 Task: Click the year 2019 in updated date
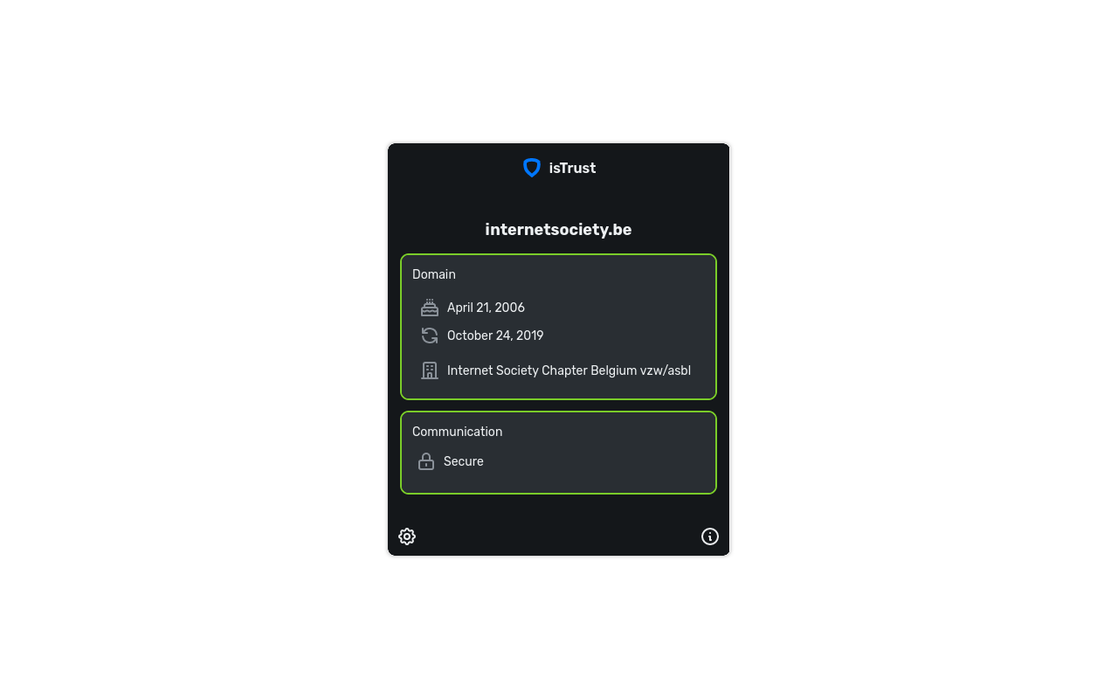528,336
